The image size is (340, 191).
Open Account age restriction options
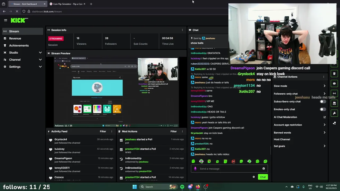(x=300, y=125)
